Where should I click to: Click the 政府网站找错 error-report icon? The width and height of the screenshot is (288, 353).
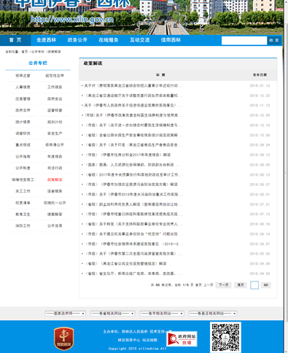pyautogui.click(x=182, y=339)
